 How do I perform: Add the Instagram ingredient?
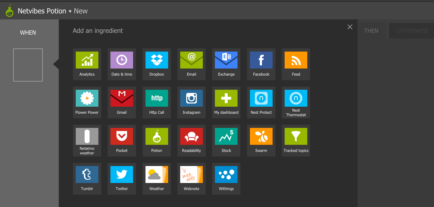pyautogui.click(x=192, y=102)
